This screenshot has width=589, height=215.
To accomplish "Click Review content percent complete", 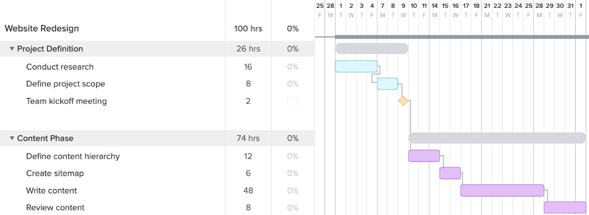I will pos(292,208).
